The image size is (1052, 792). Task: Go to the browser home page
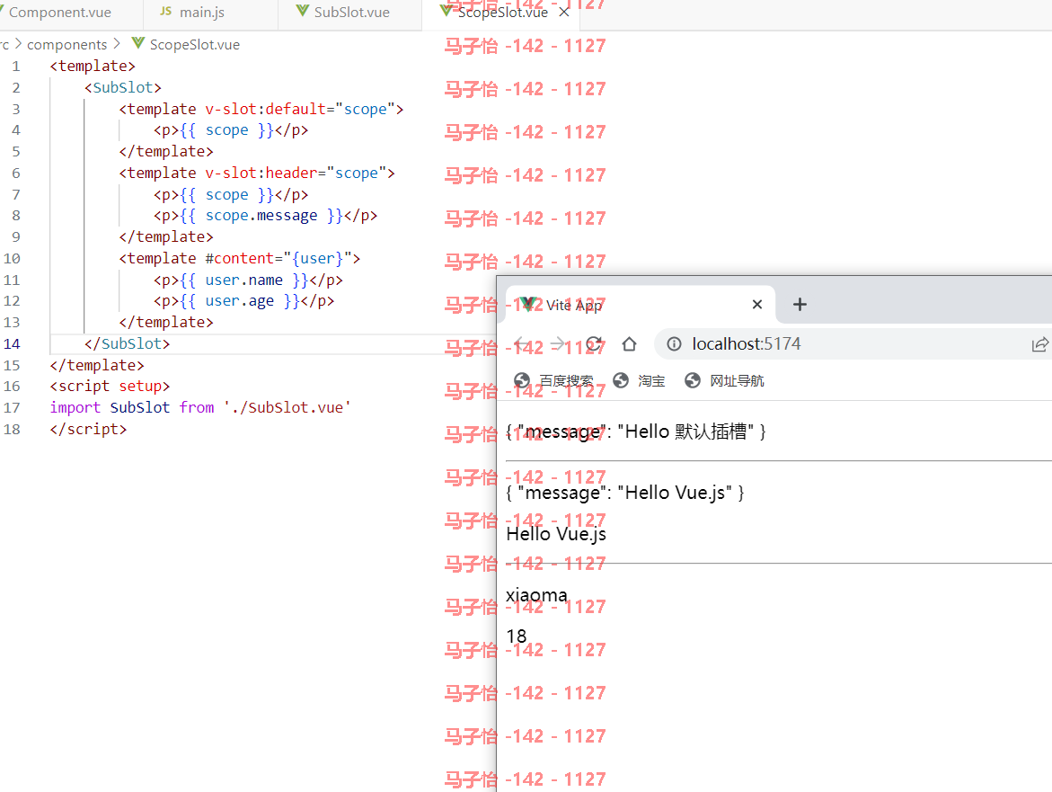[x=630, y=344]
